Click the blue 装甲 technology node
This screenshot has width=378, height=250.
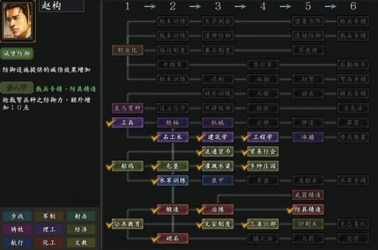[x=217, y=181]
